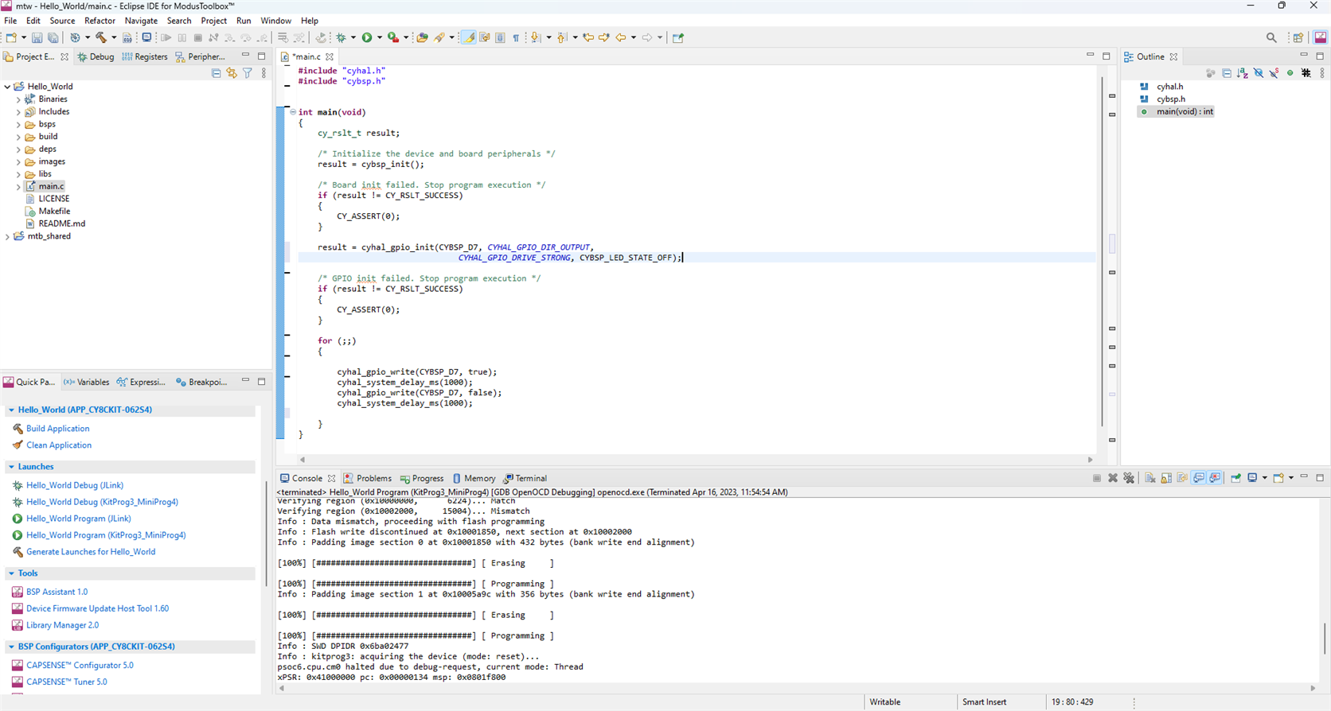Collapse the Launches section in Quick Panel
The height and width of the screenshot is (711, 1331).
11,467
